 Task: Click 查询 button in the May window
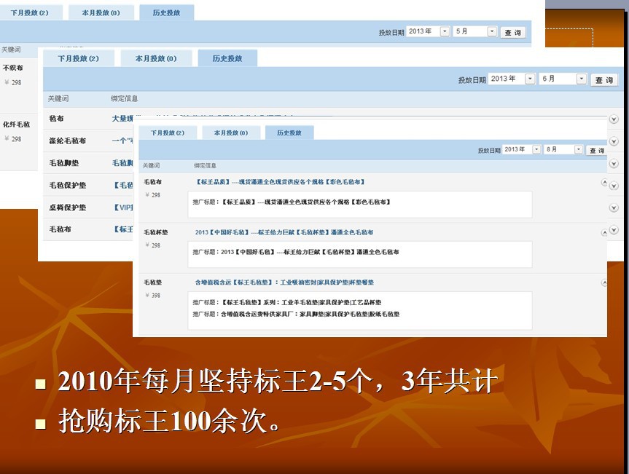512,33
